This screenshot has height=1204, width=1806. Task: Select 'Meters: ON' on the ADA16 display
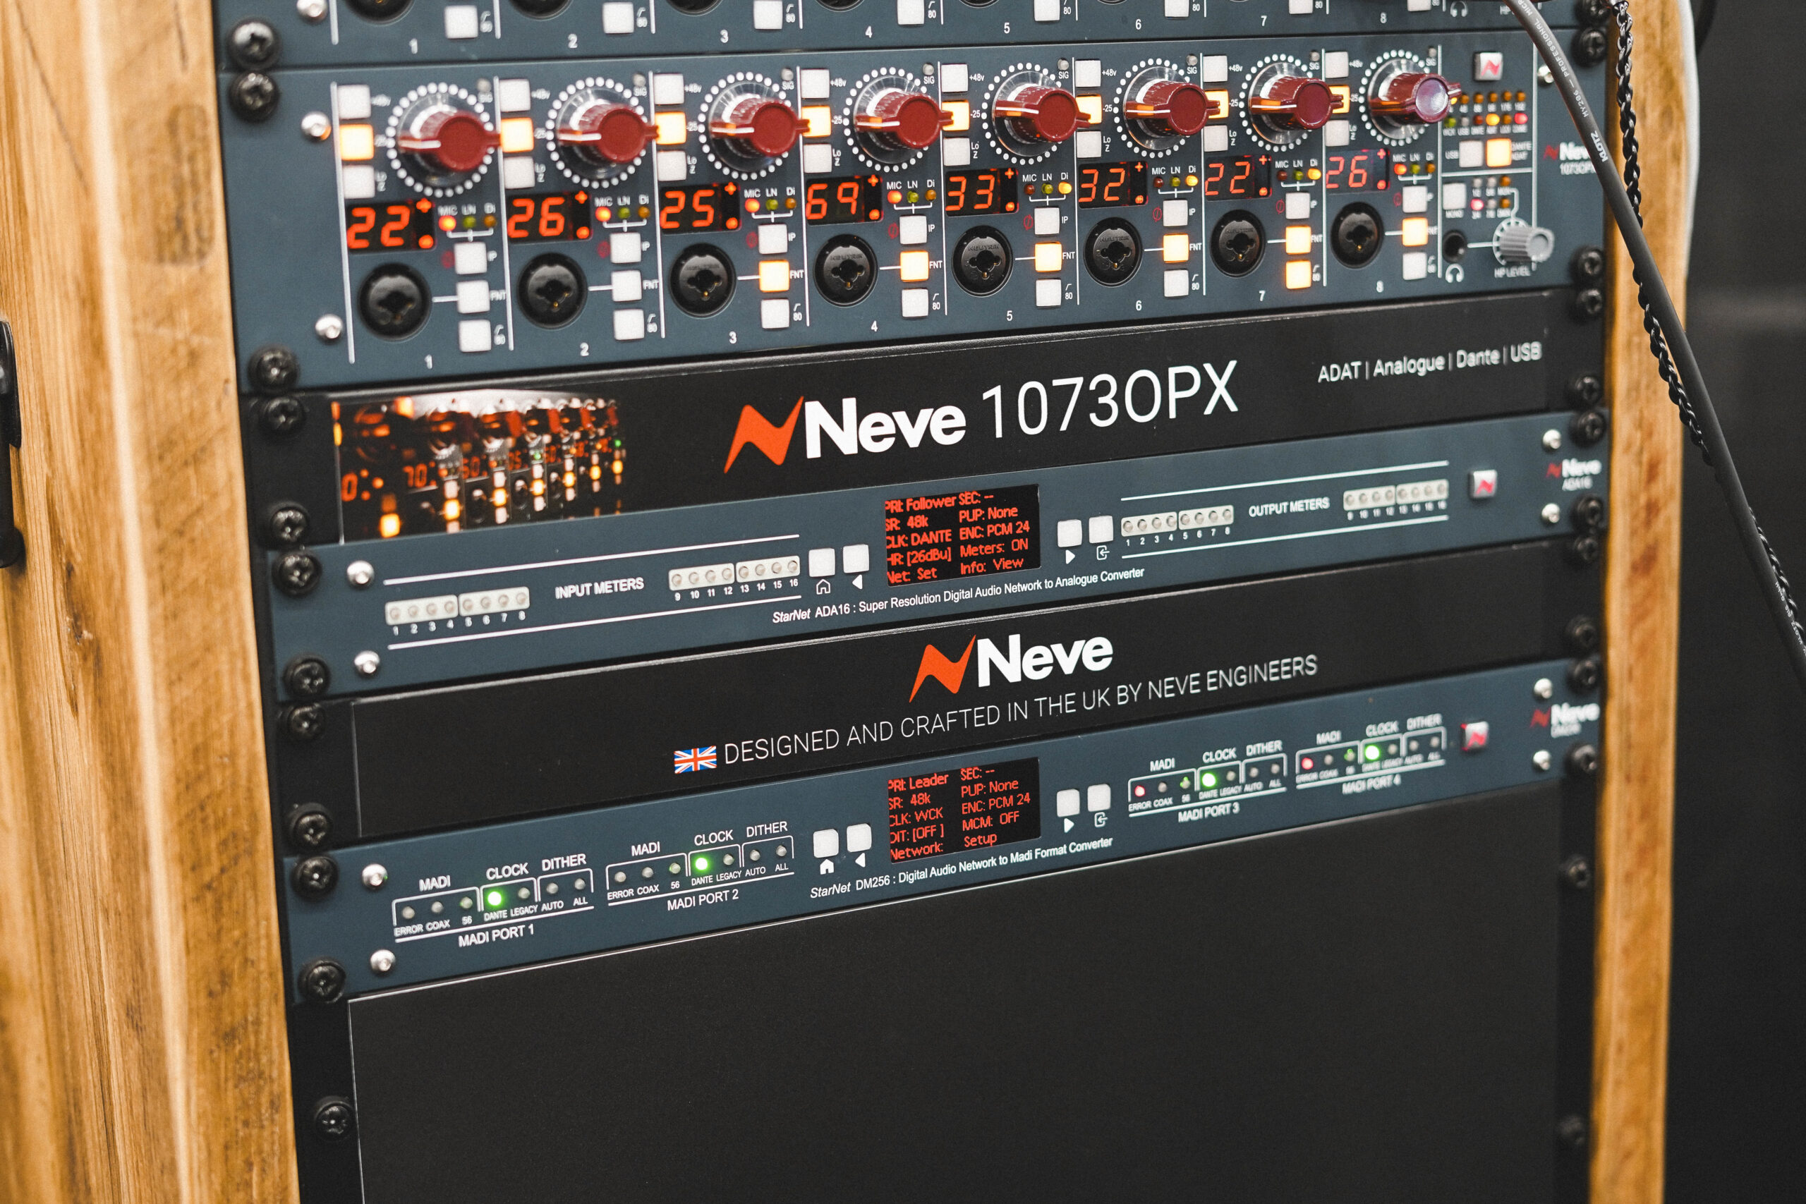[x=993, y=547]
